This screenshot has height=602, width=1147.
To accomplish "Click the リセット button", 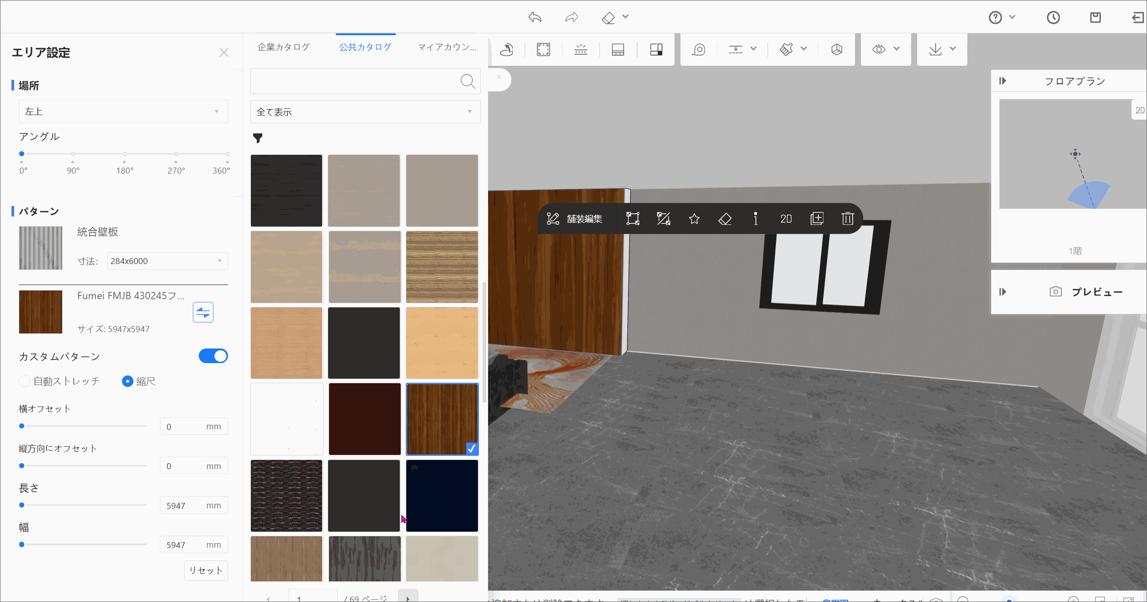I will click(x=206, y=570).
